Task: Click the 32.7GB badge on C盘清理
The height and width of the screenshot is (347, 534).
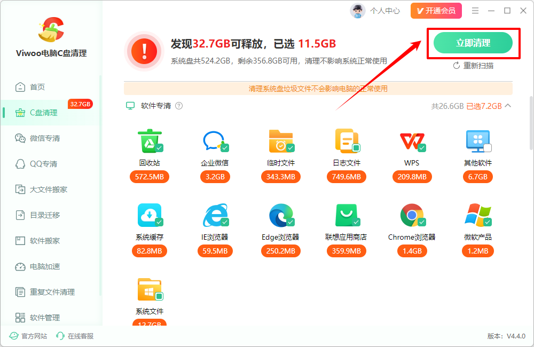Action: (81, 104)
